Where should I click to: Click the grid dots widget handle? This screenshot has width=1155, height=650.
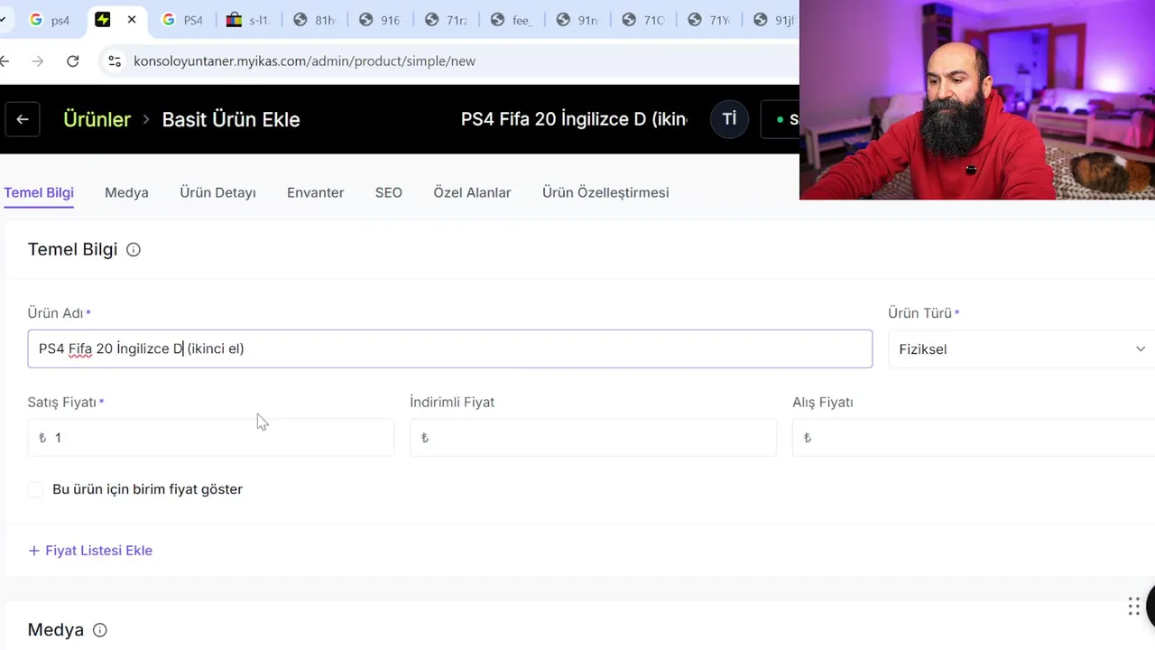1133,607
